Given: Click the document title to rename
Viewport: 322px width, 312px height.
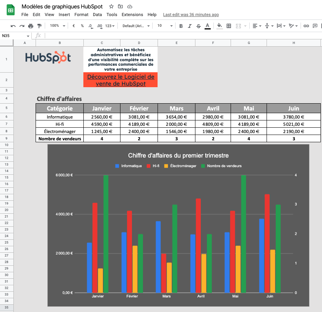Looking at the screenshot, I should (62, 6).
